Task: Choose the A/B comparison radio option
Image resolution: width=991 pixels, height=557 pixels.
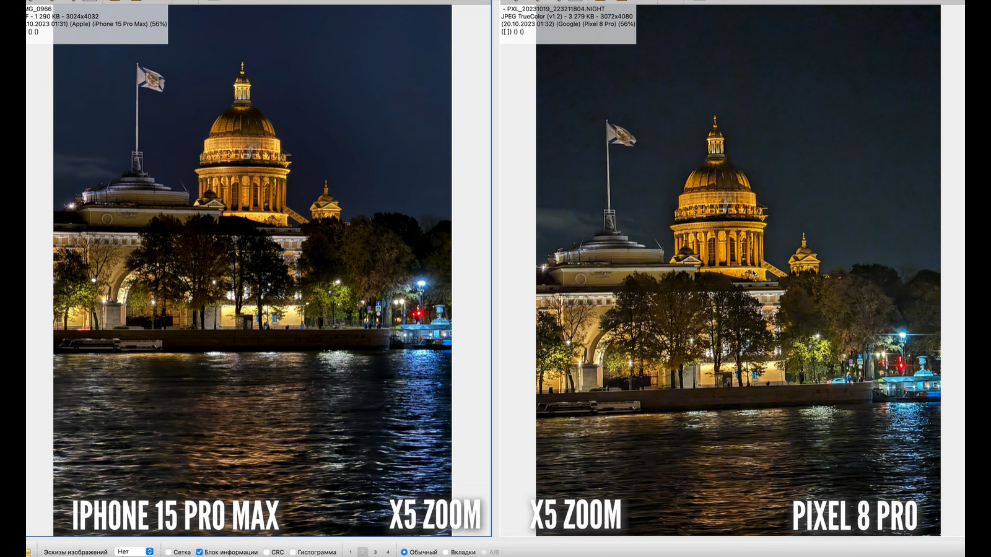Action: click(x=484, y=552)
